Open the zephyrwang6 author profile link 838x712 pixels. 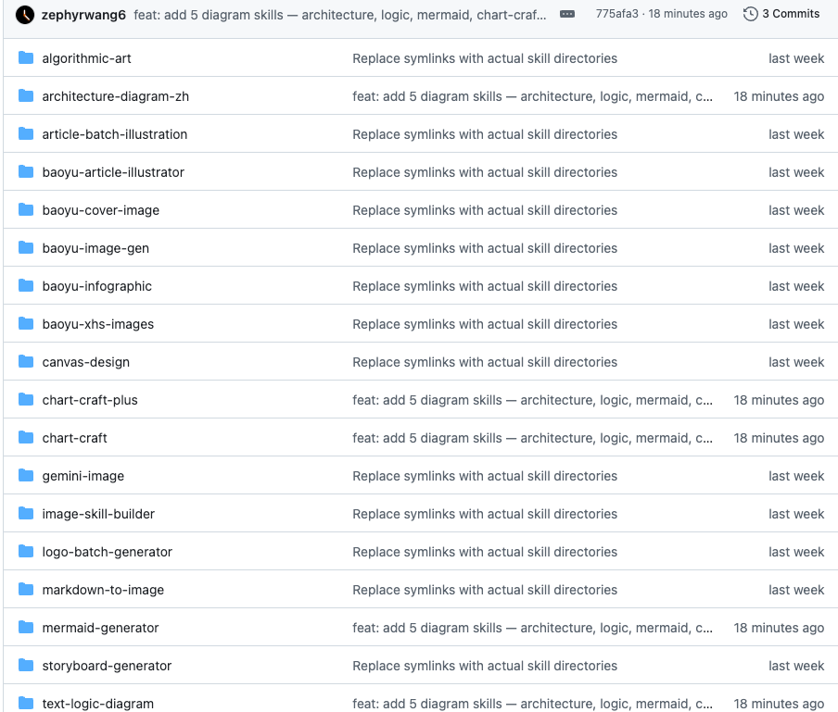[83, 15]
